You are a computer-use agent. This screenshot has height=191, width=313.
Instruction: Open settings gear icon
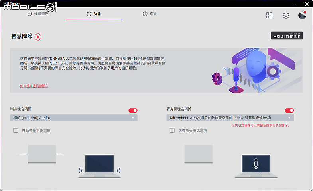tap(286, 16)
